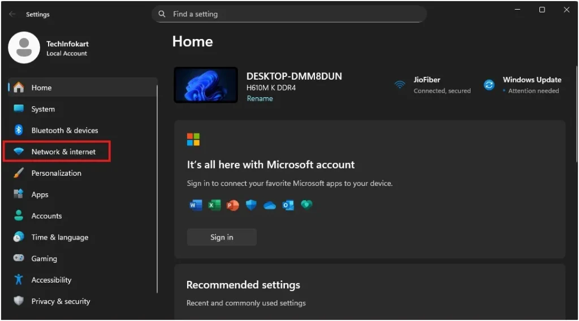Click the H610M K DDR4 model text
This screenshot has width=579, height=321.
pos(271,88)
